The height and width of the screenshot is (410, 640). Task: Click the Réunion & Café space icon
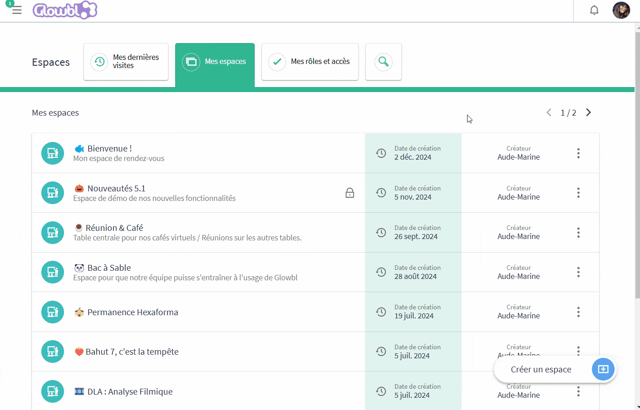click(53, 233)
